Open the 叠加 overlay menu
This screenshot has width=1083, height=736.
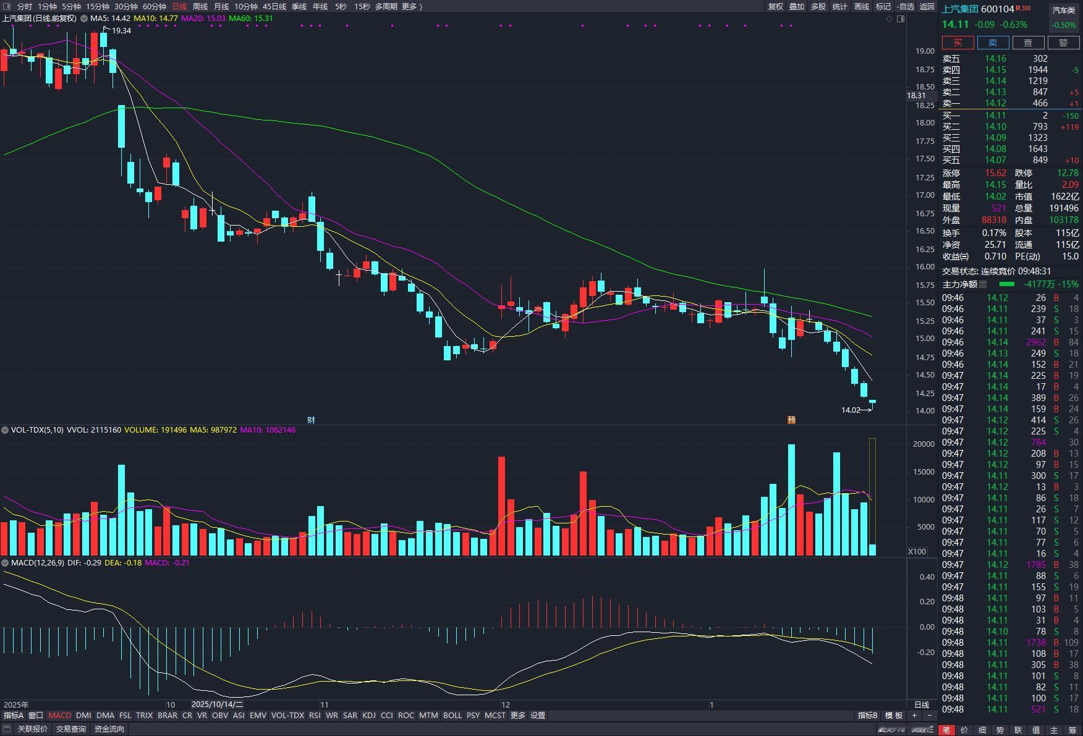[797, 6]
